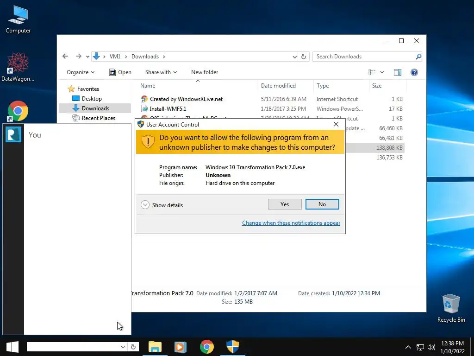Focus the taskbar address input box
The image size is (474, 356).
[73, 347]
